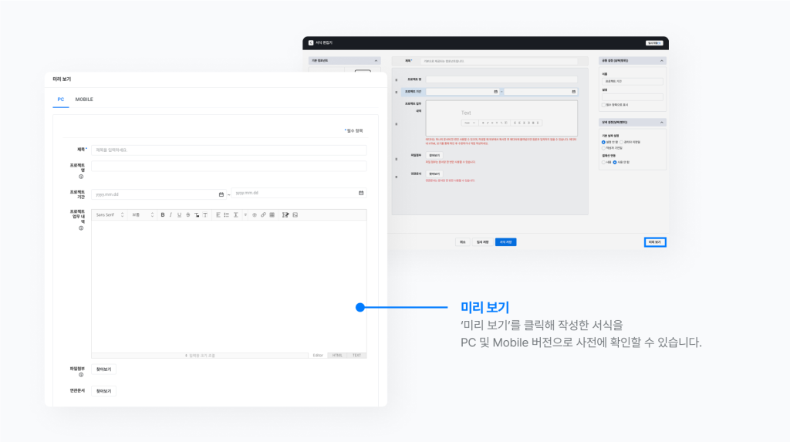Click 찾아보기 button for 연관문서 in form editor
This screenshot has height=442, width=790.
click(434, 174)
